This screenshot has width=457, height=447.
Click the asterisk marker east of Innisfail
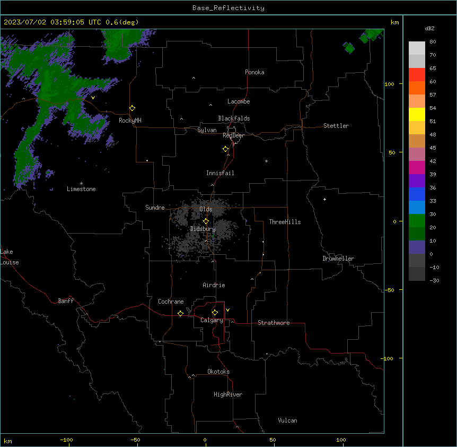pos(266,161)
